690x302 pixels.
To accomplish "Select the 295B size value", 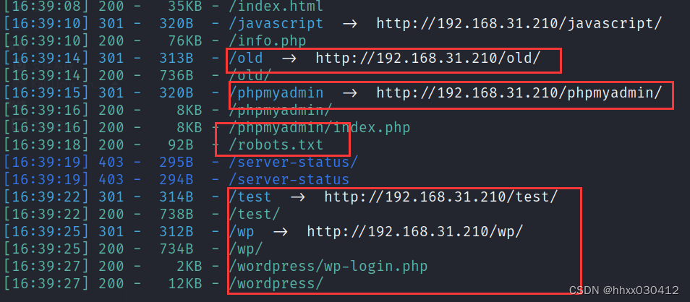I will tap(176, 163).
